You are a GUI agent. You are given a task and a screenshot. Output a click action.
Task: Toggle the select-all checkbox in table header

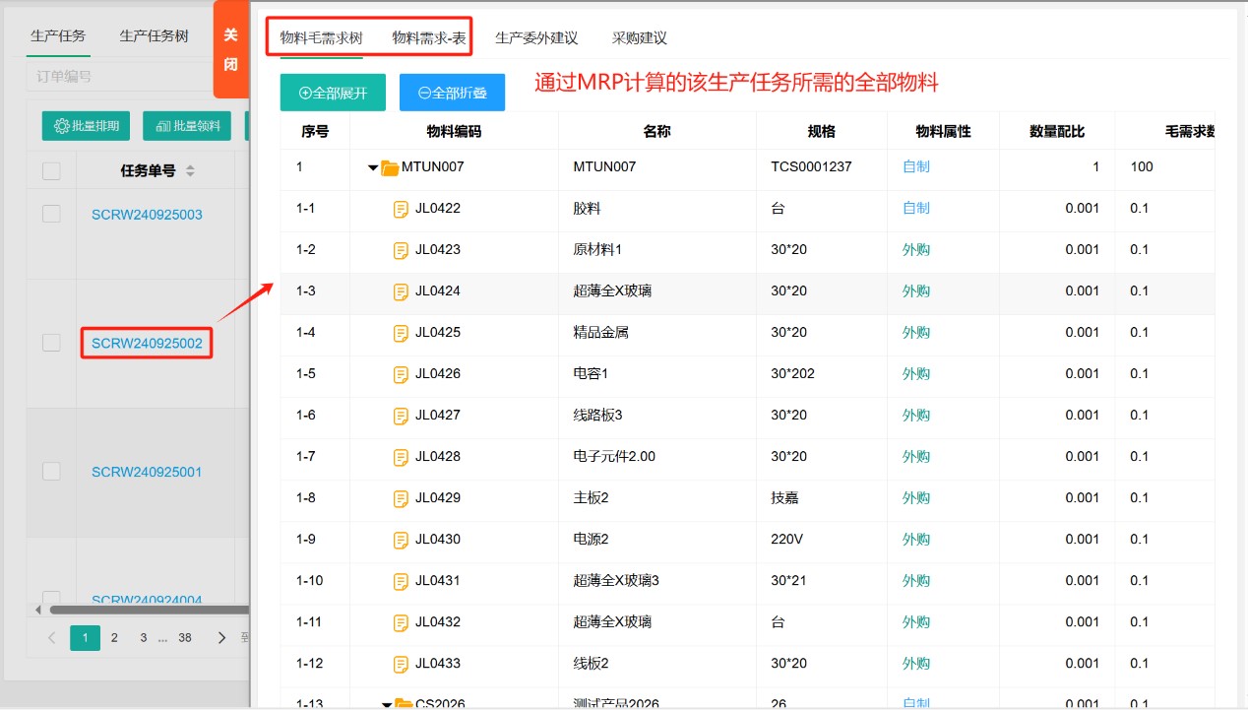point(51,171)
